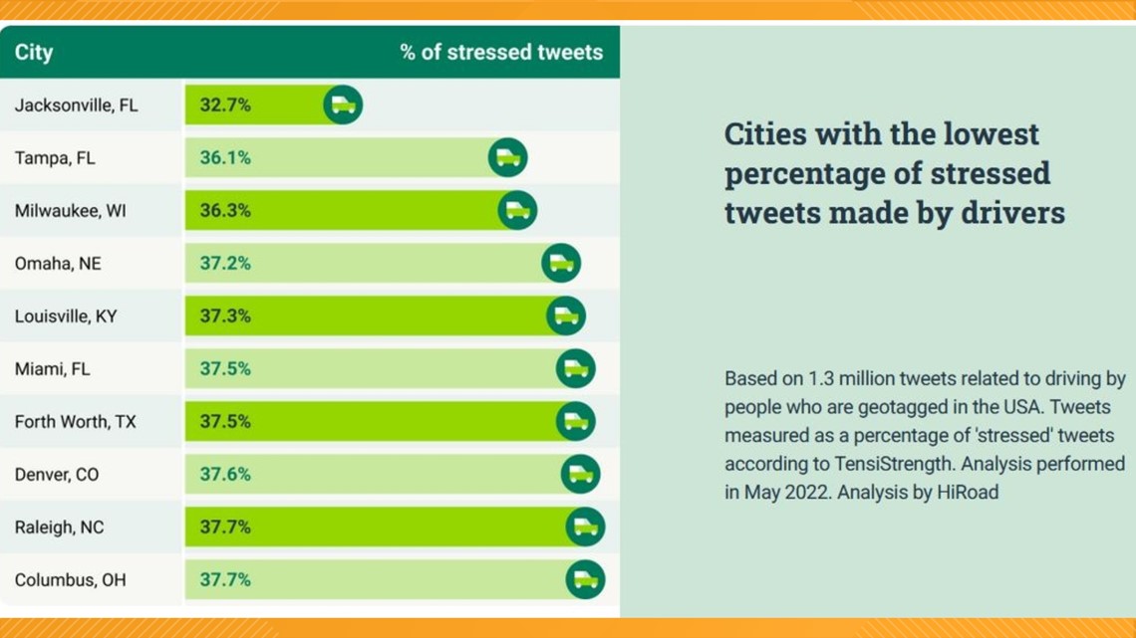Click the infographic title about lowest stressed tweets

895,173
